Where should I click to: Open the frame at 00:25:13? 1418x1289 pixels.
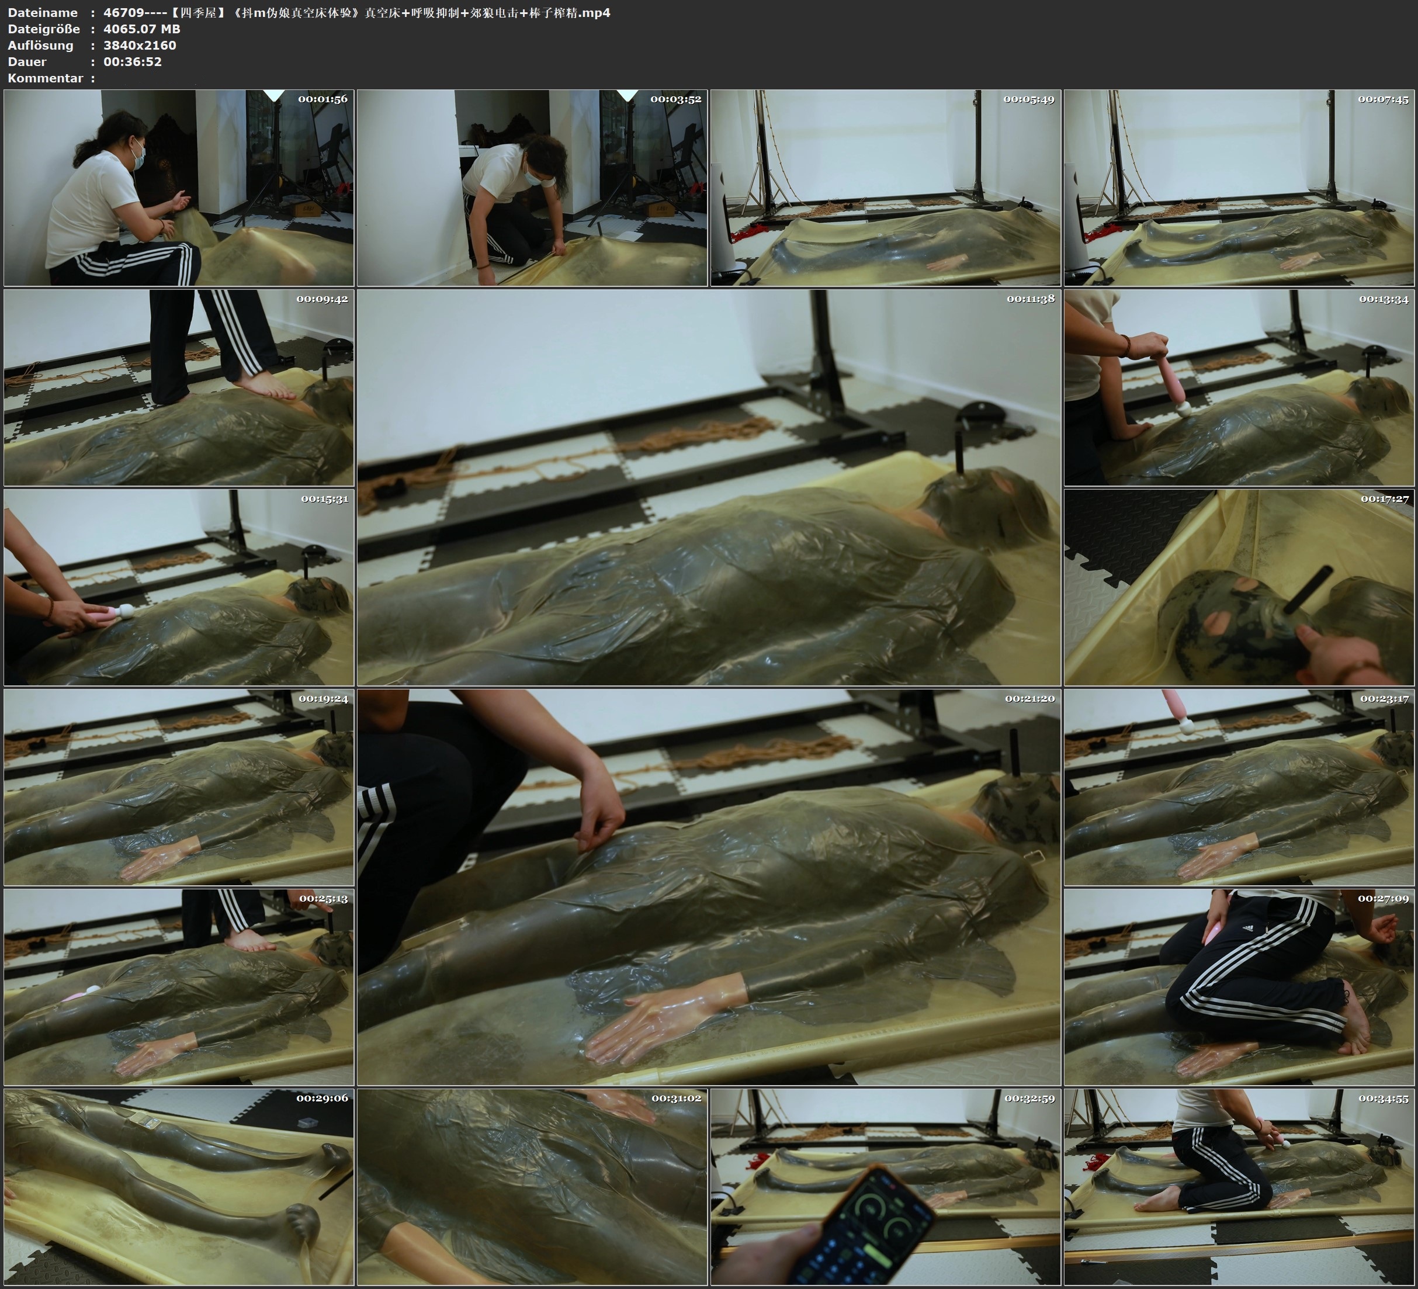click(x=179, y=986)
